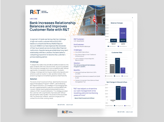Screen dimensions: 164x122
Task: Select the 'Solution:' heading in the sidebar
Action: pos(77,63)
